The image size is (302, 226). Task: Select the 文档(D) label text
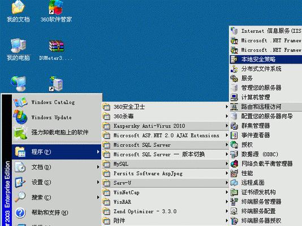[x=41, y=167]
